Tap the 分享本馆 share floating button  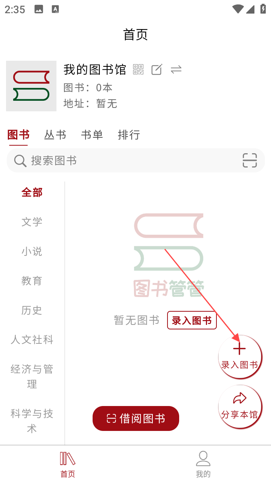coord(240,406)
